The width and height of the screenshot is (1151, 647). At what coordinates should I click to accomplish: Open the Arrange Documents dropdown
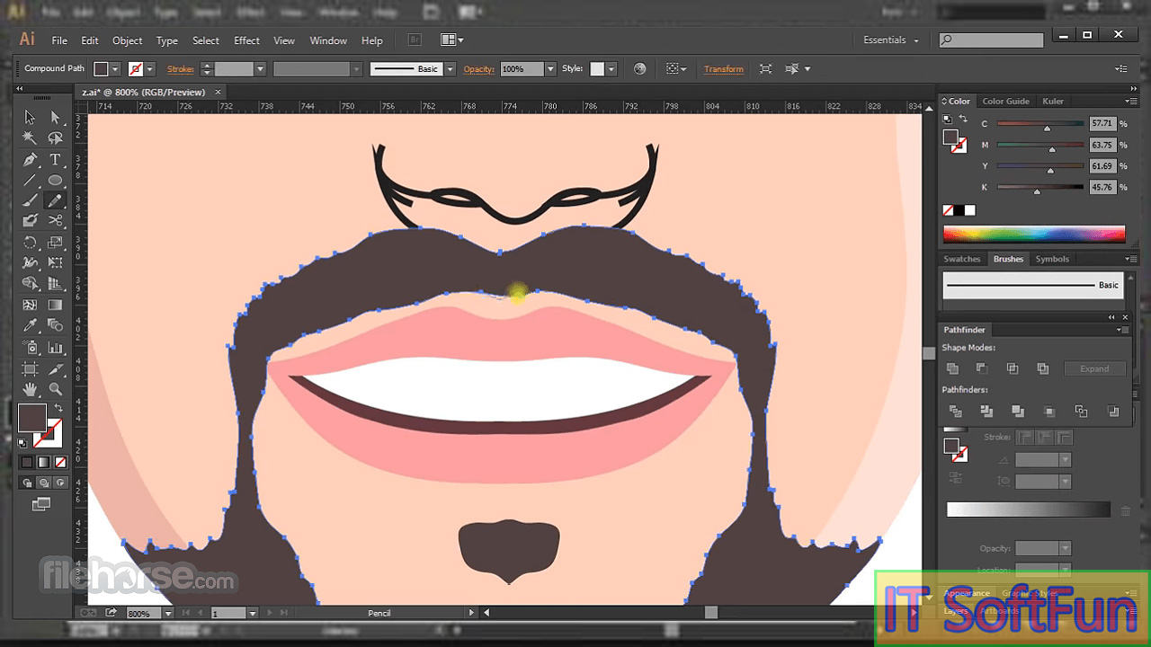(452, 40)
